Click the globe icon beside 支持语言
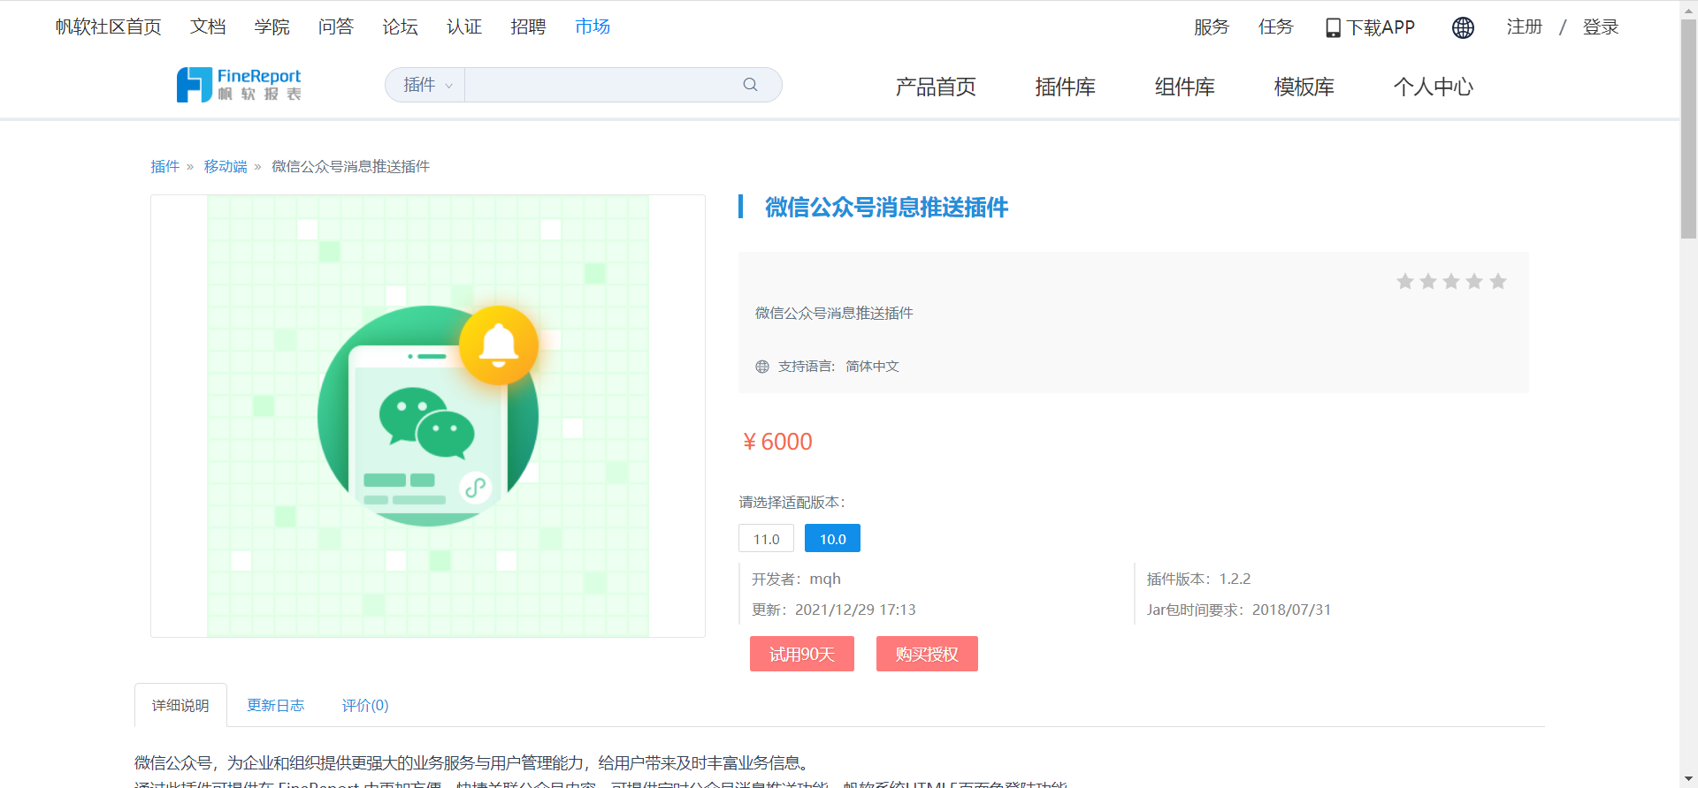 (x=762, y=367)
